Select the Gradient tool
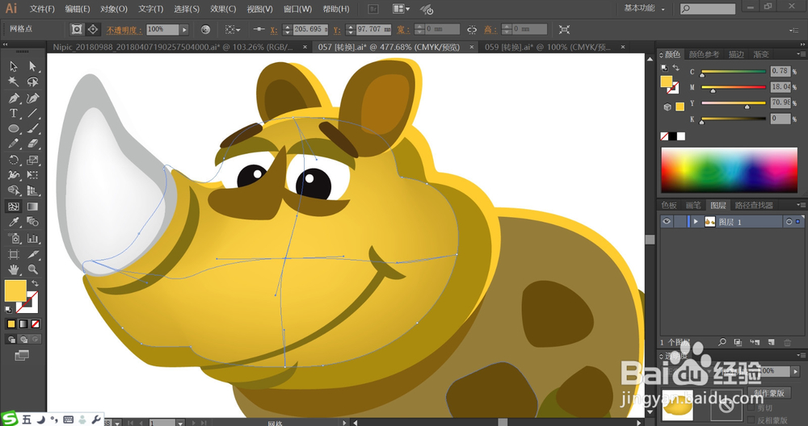 (x=33, y=207)
